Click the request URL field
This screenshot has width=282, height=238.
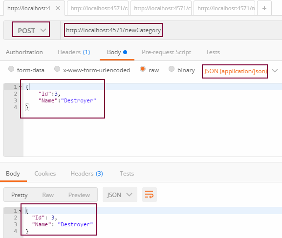[113, 30]
